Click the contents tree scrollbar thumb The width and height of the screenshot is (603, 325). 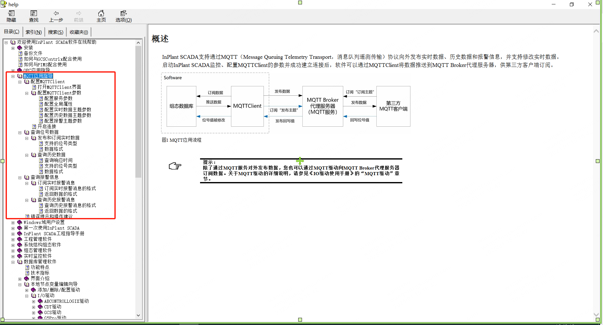(x=138, y=112)
